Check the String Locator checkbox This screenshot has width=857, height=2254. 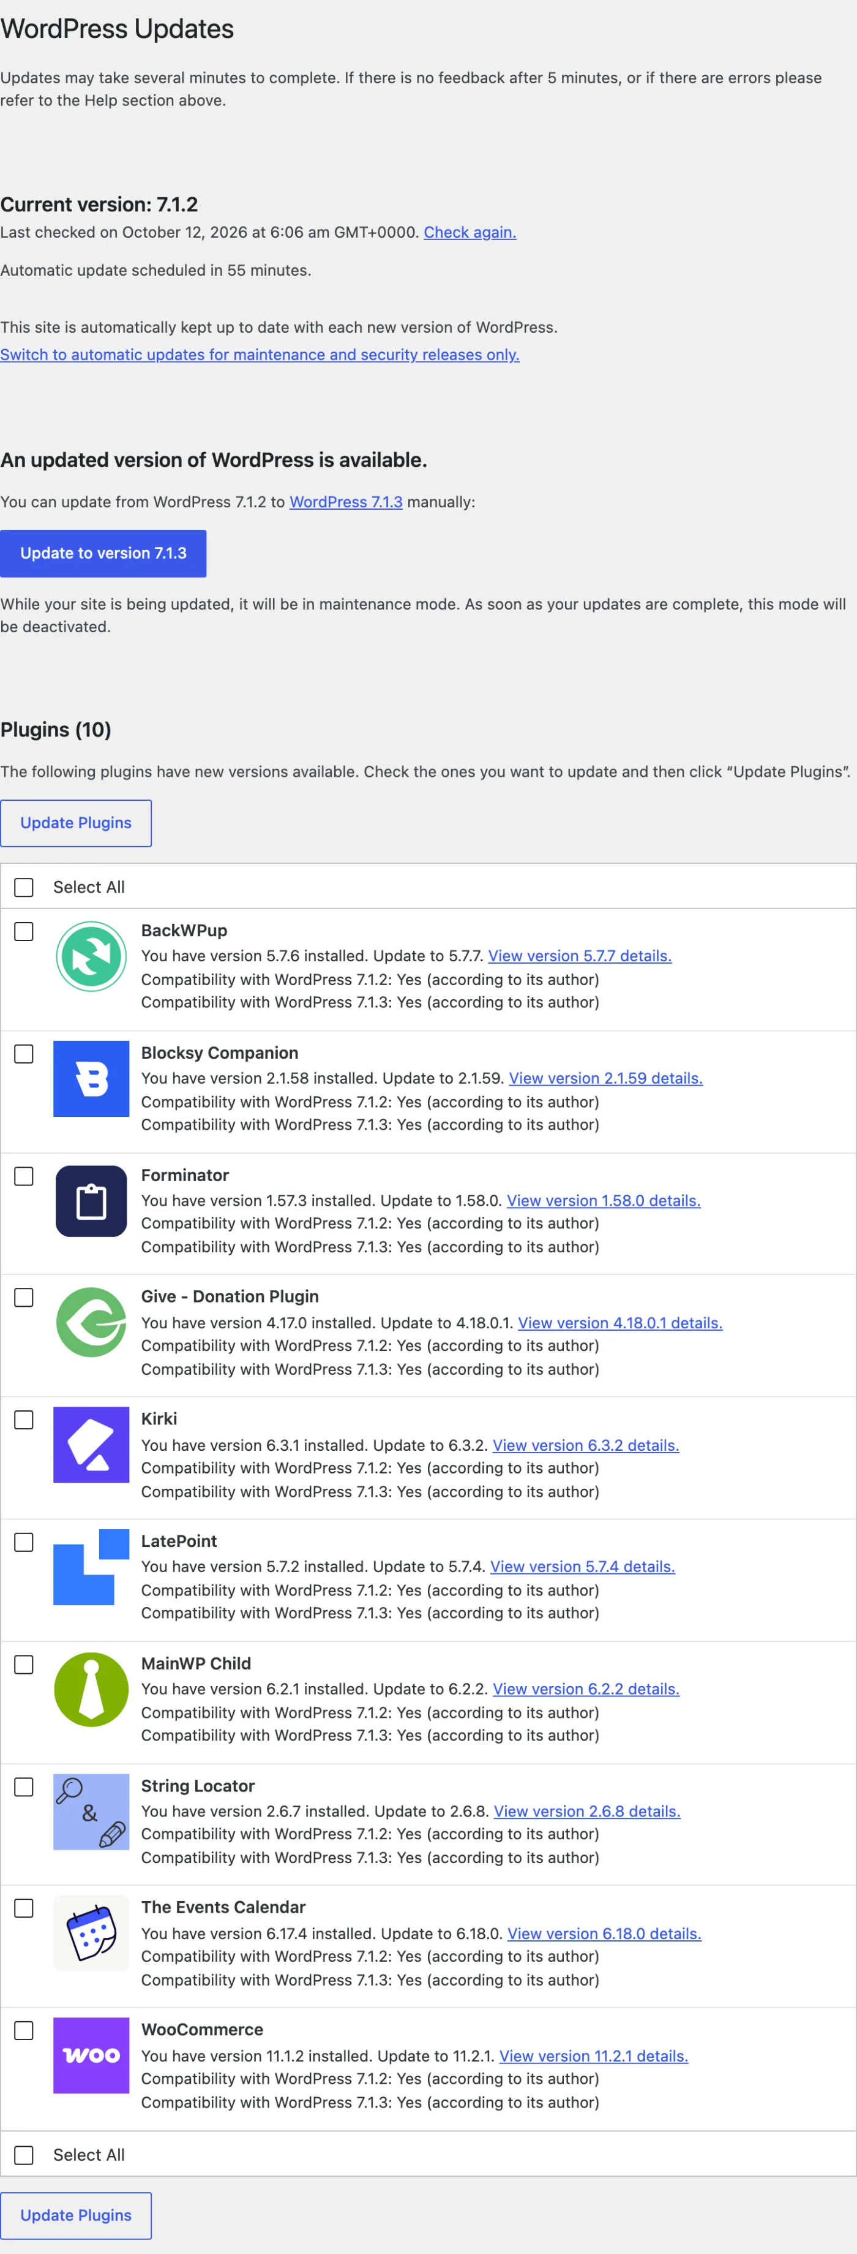pos(24,1787)
